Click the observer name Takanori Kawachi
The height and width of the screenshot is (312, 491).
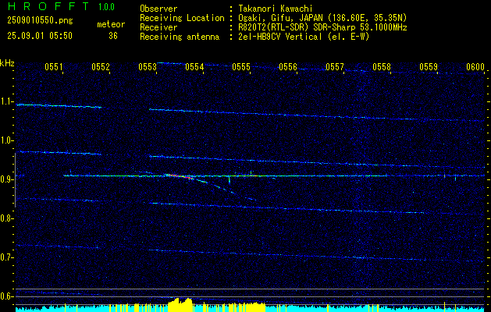click(x=276, y=9)
